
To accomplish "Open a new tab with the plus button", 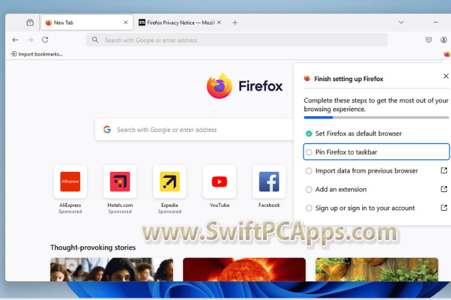I will 235,22.
